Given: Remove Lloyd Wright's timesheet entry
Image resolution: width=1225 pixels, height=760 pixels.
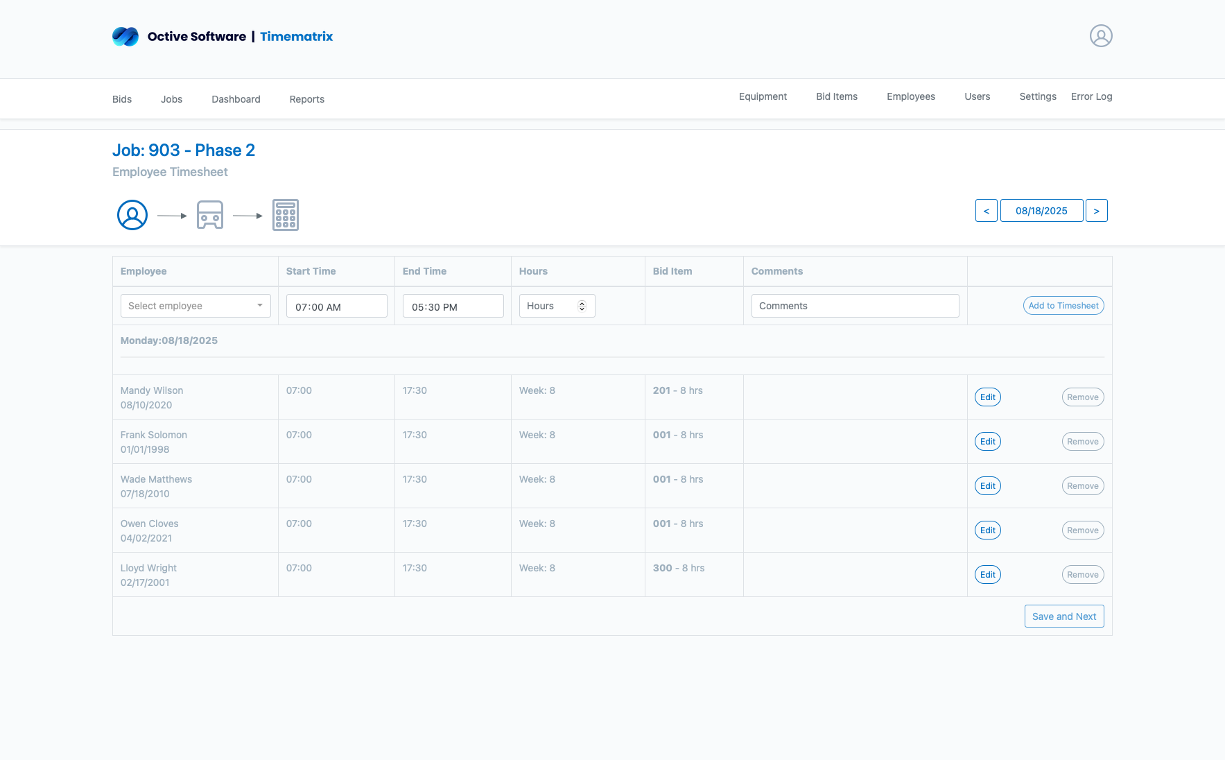Looking at the screenshot, I should [x=1082, y=575].
